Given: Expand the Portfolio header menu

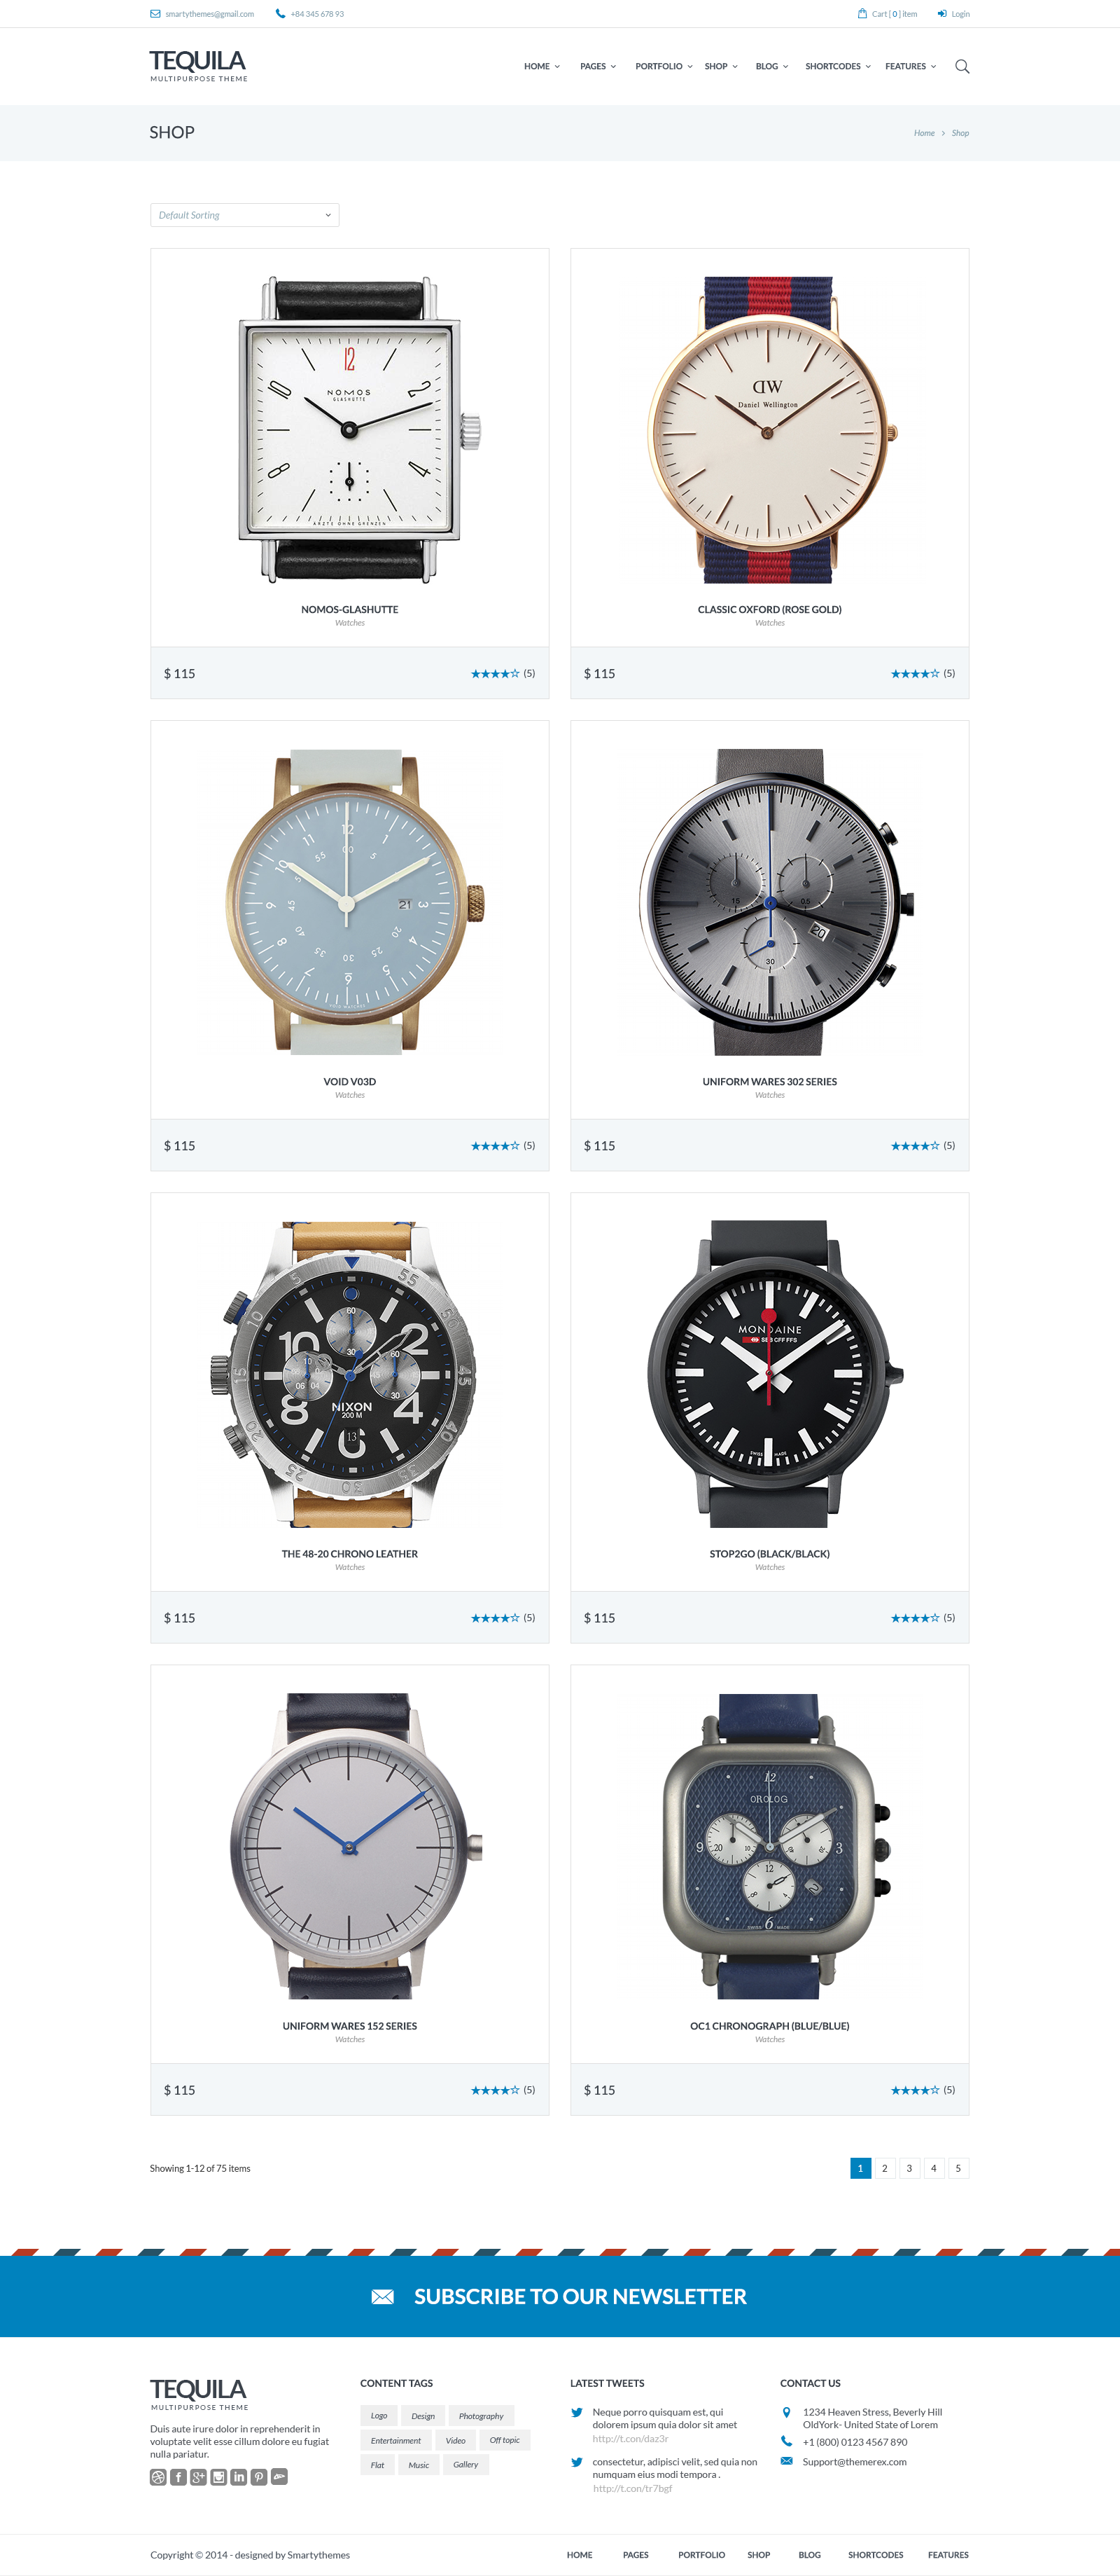Looking at the screenshot, I should point(664,66).
